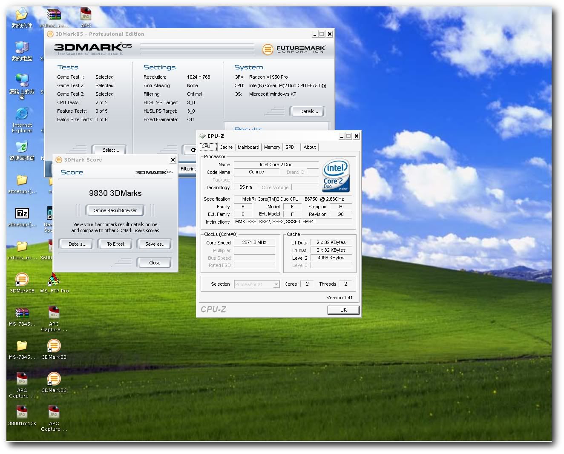Click the Code Name field showing Conroe
The image size is (564, 454).
256,172
